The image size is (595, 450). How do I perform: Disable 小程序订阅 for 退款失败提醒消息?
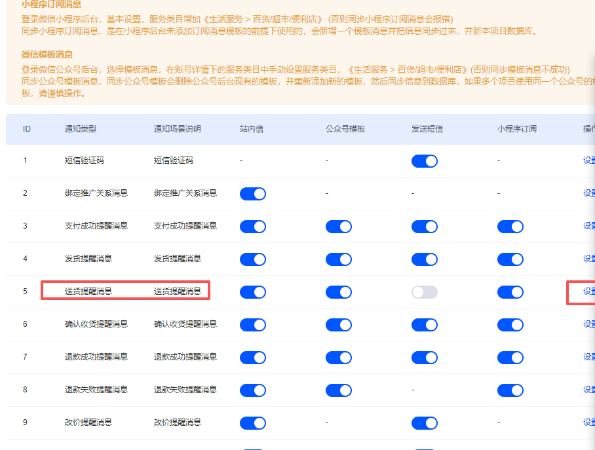510,390
